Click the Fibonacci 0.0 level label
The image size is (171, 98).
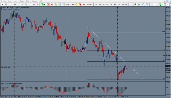[164, 79]
